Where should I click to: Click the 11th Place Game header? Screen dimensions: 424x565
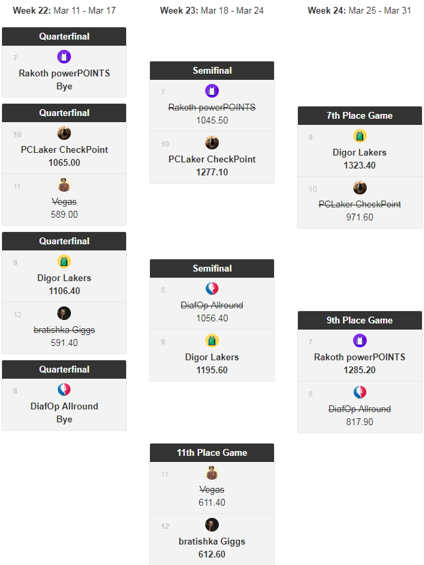coord(212,452)
